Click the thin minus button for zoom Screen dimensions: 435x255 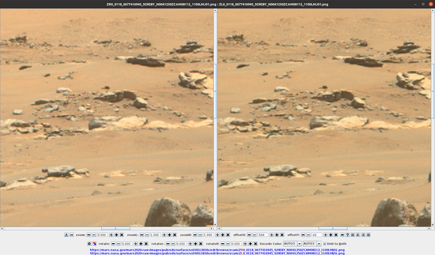point(94,235)
